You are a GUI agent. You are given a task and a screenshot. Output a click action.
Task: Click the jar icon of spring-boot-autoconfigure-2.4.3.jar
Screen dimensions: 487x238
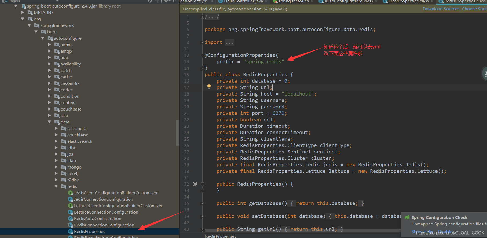24,6
